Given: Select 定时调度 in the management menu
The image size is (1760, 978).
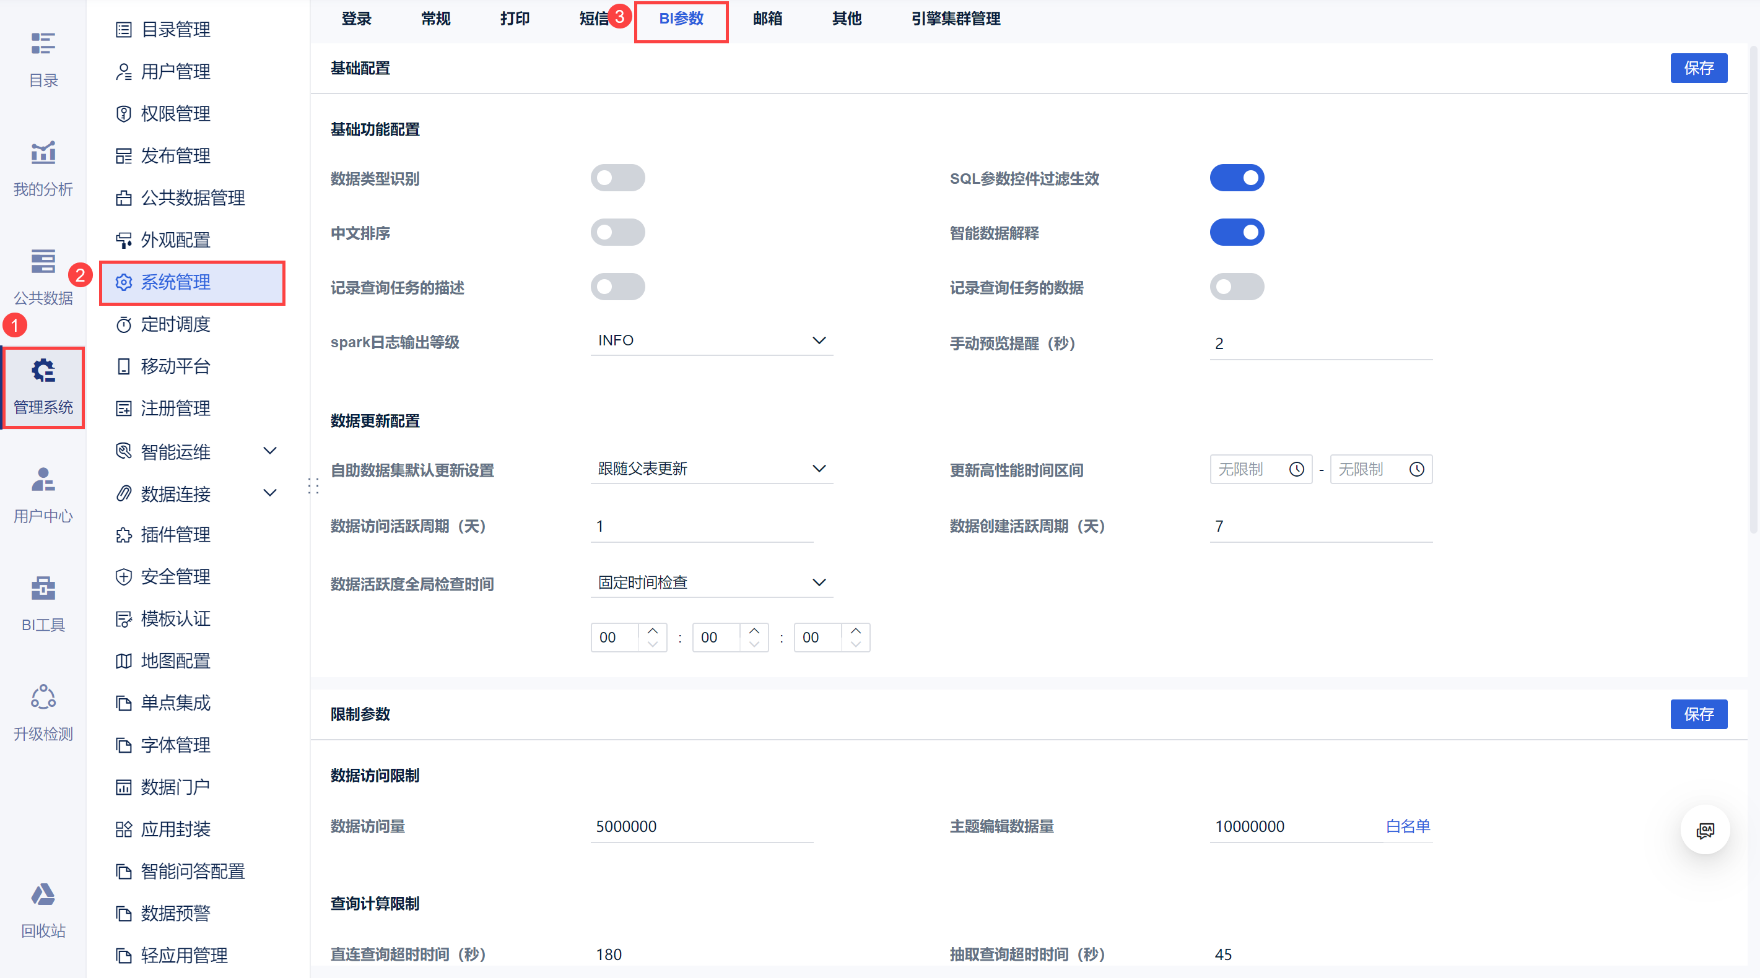Looking at the screenshot, I should pyautogui.click(x=176, y=324).
